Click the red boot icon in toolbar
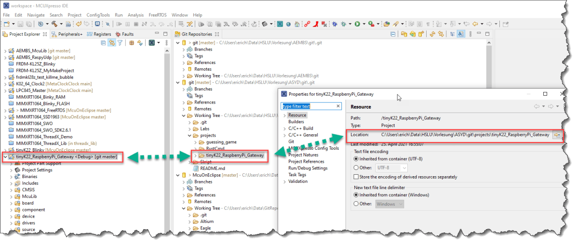This screenshot has width=578, height=245. (316, 24)
